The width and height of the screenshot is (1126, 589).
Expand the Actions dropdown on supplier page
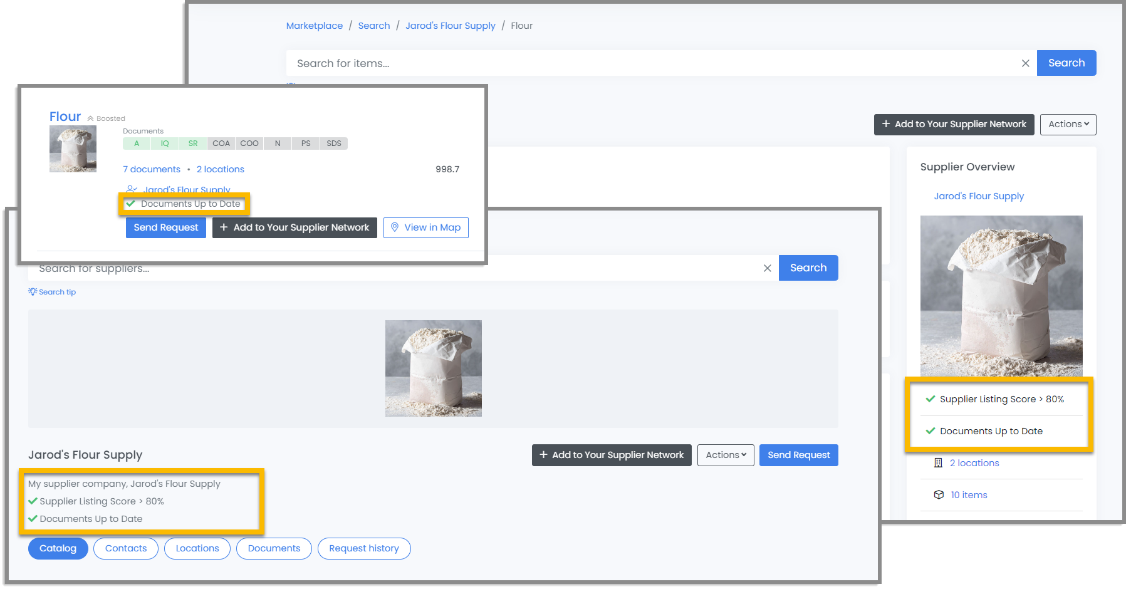coord(726,455)
